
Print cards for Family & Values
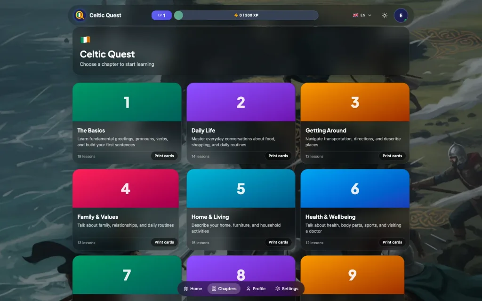point(164,242)
